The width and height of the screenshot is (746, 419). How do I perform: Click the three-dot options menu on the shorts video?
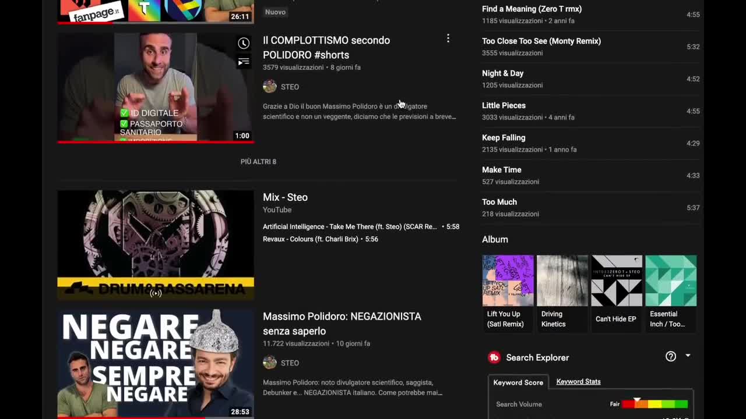point(448,38)
